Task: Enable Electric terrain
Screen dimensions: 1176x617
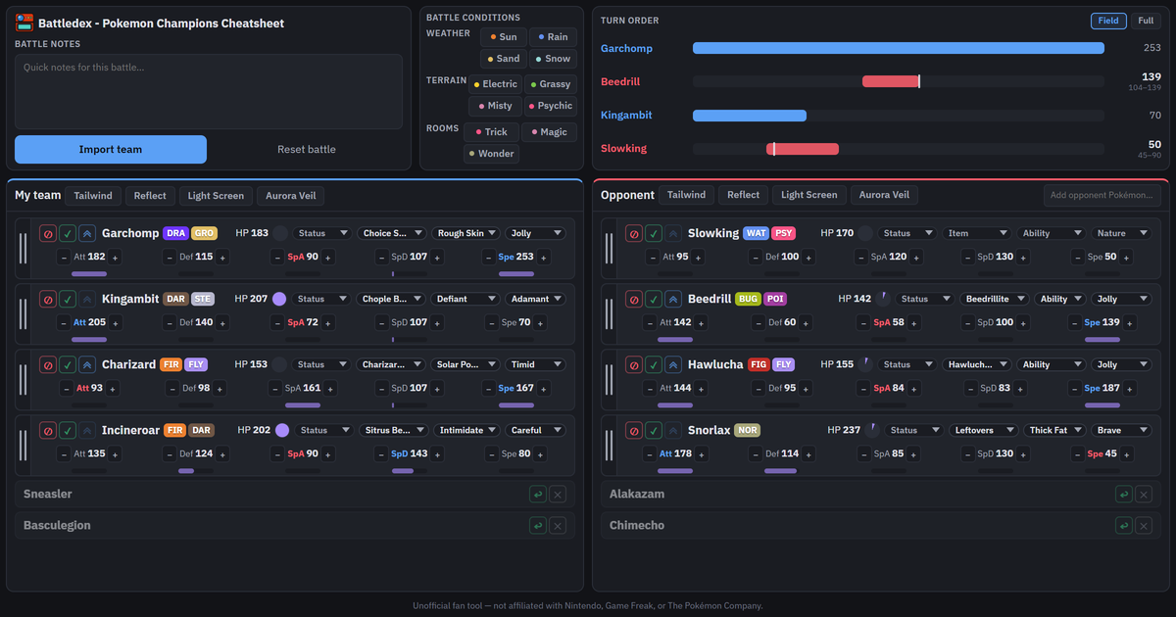Action: 496,84
